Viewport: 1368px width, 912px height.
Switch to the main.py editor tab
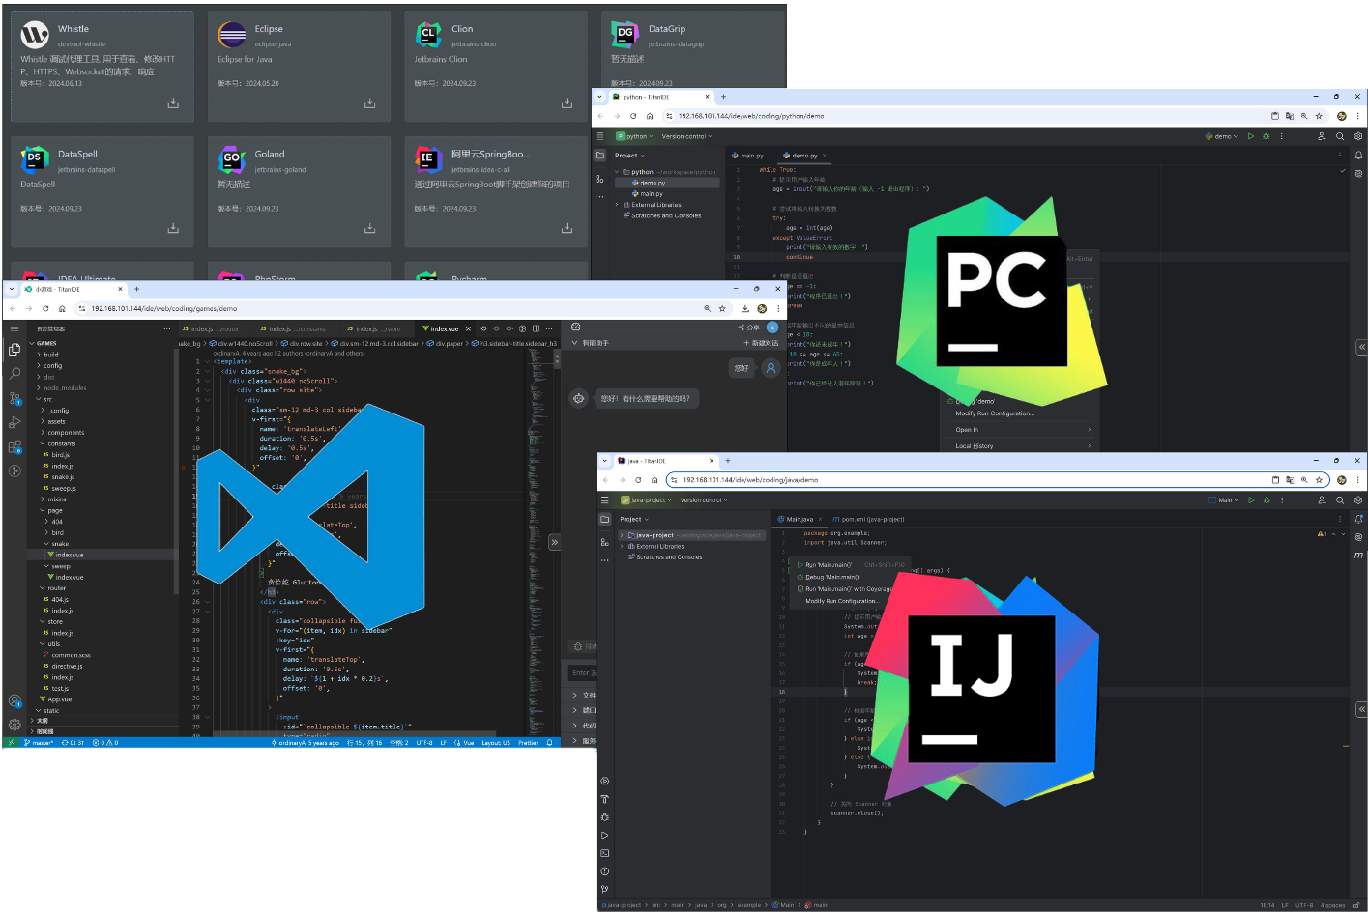[x=749, y=156]
